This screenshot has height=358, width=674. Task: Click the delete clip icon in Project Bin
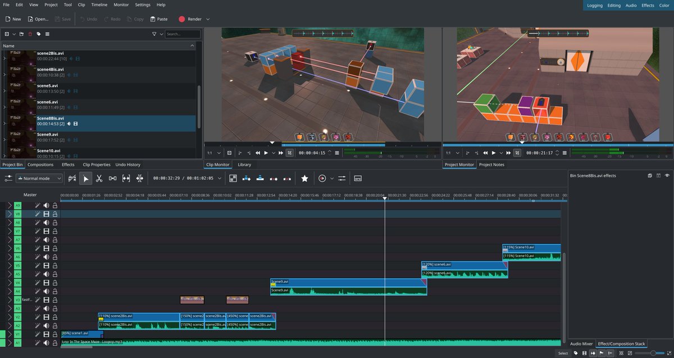pos(30,34)
